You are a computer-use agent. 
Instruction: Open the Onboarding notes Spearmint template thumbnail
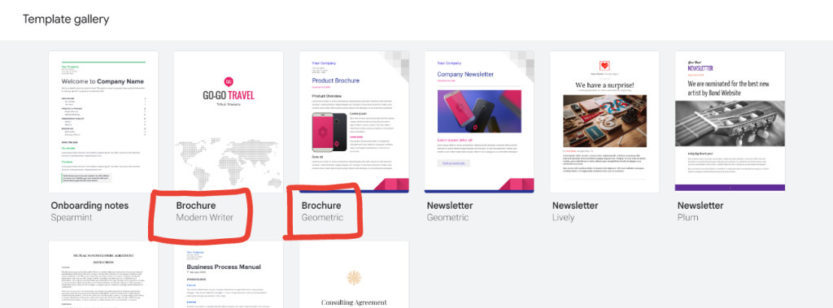[x=103, y=122]
